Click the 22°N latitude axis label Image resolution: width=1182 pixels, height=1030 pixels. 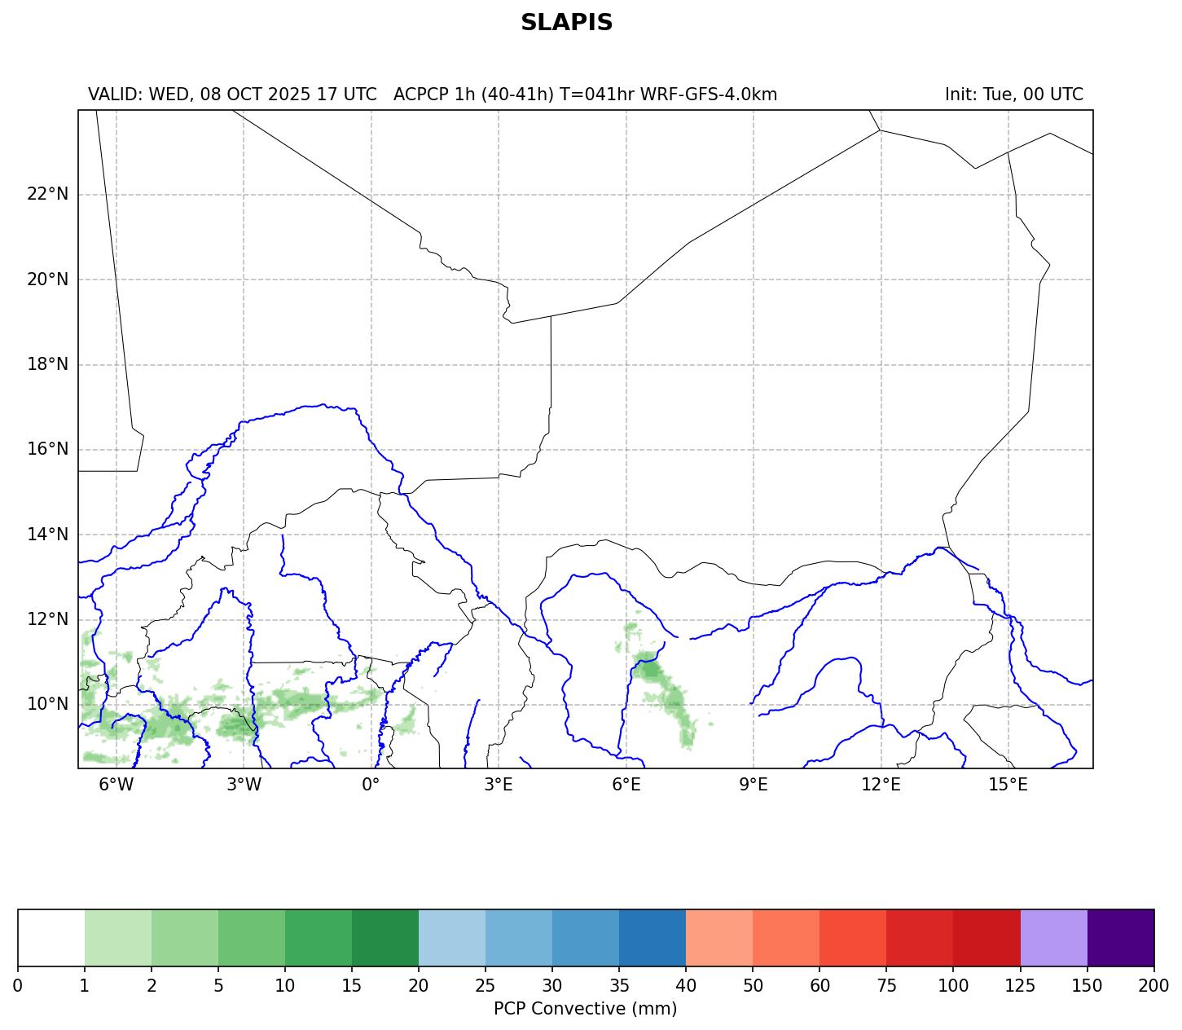click(x=47, y=194)
